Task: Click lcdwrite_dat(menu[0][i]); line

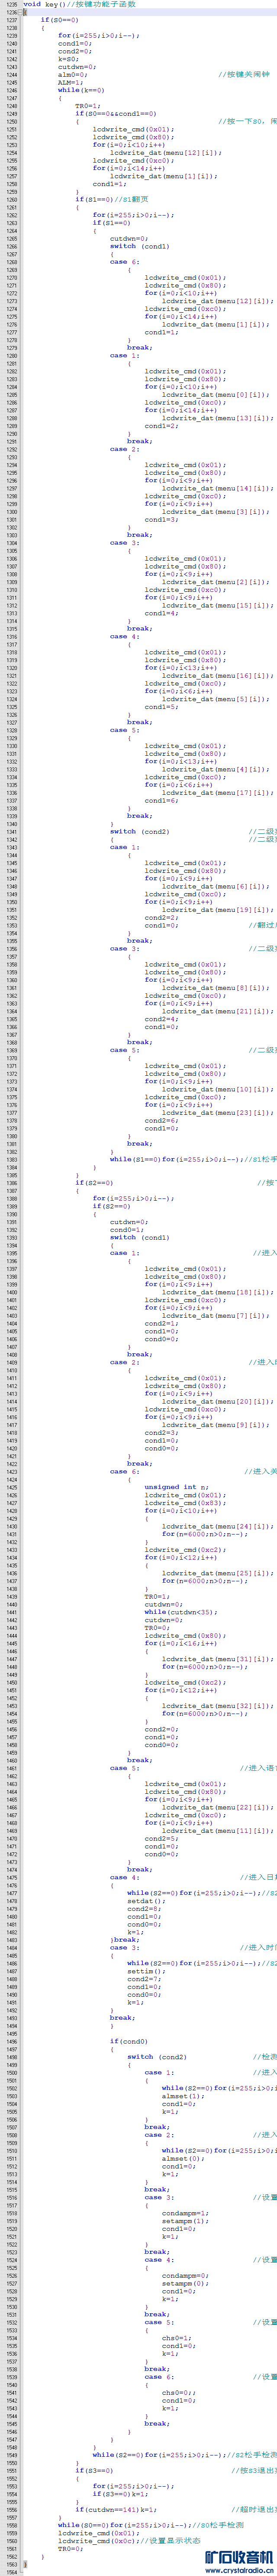Action: (x=215, y=394)
